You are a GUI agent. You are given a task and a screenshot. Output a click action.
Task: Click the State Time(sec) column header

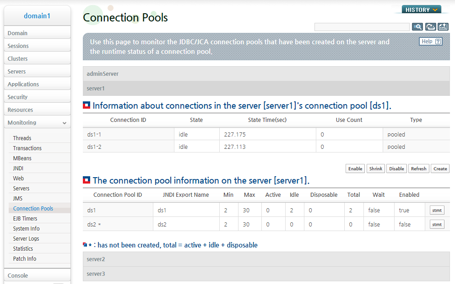(x=267, y=120)
